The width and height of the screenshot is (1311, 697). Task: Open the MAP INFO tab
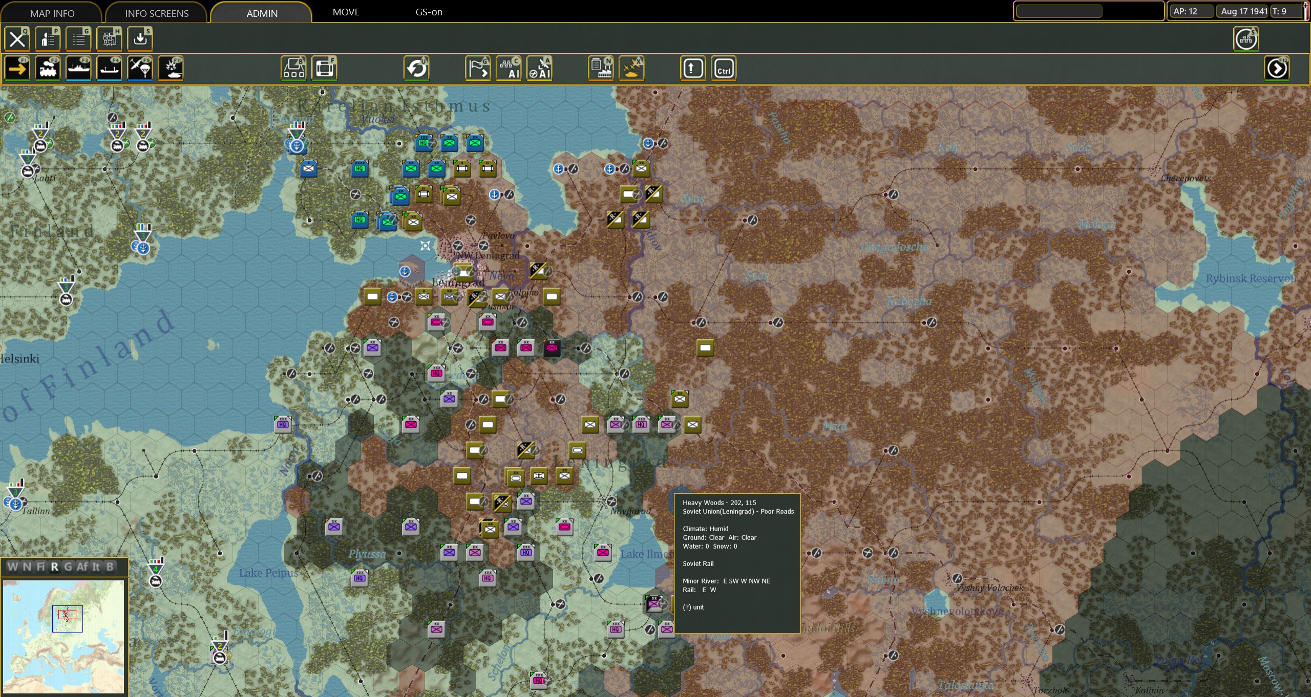(x=52, y=13)
